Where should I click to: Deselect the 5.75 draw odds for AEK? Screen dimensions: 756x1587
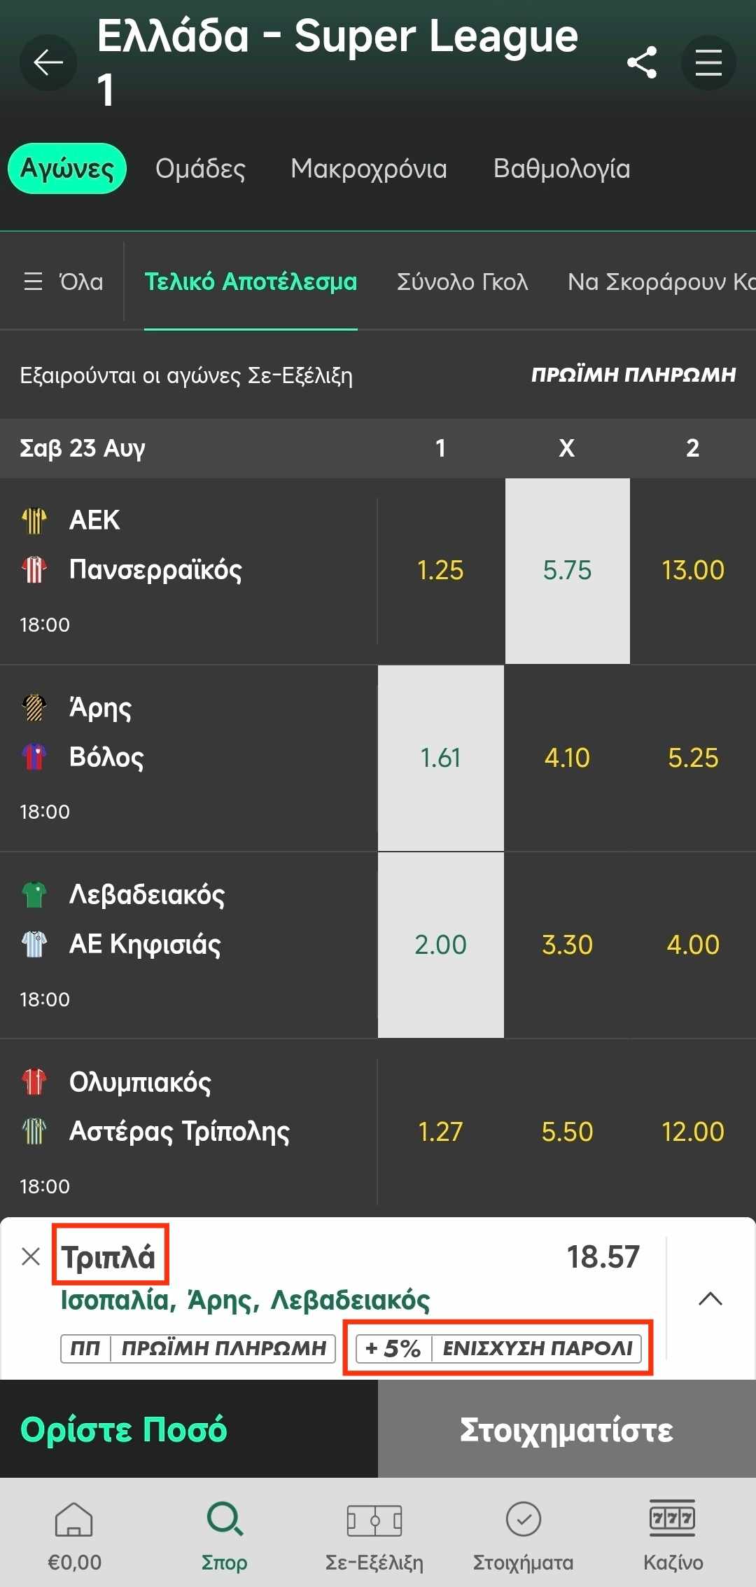pos(567,571)
